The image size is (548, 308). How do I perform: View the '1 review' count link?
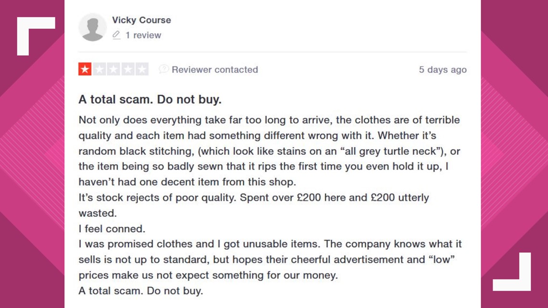click(143, 35)
